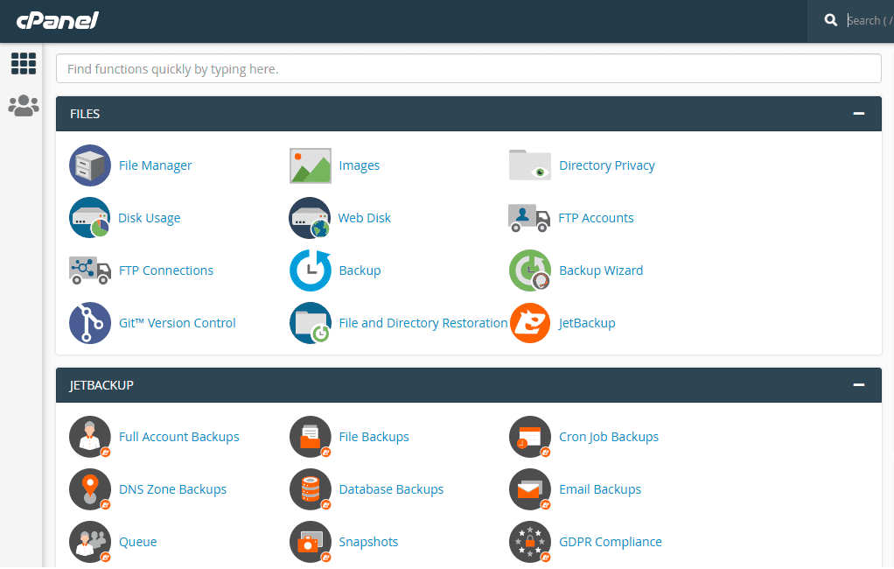The image size is (894, 569).
Task: Click the Snapshots camera icon
Action: click(311, 542)
